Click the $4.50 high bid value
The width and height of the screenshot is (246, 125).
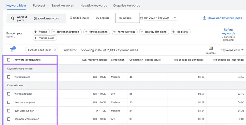[x=241, y=77]
